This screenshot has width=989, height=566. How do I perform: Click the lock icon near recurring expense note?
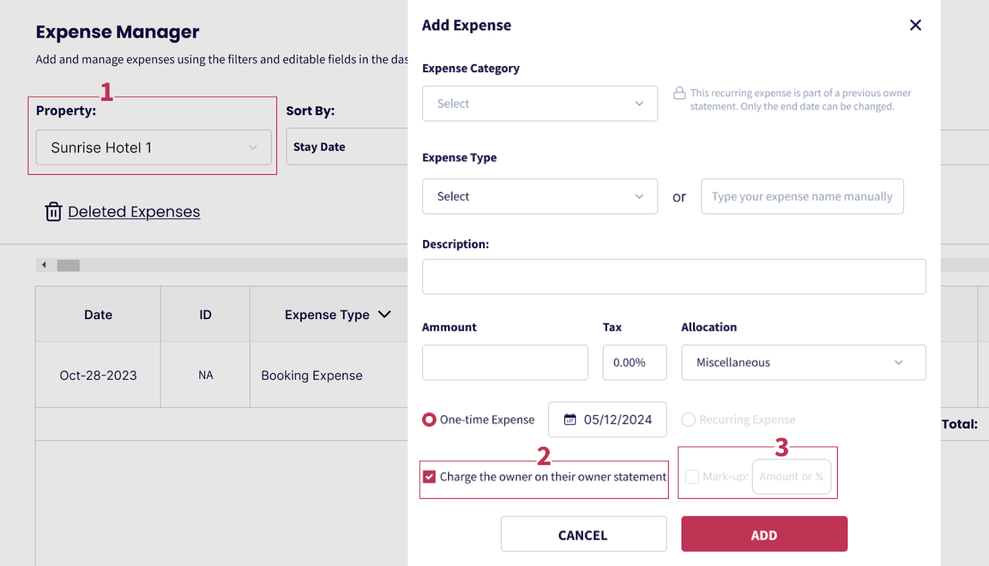pyautogui.click(x=679, y=93)
